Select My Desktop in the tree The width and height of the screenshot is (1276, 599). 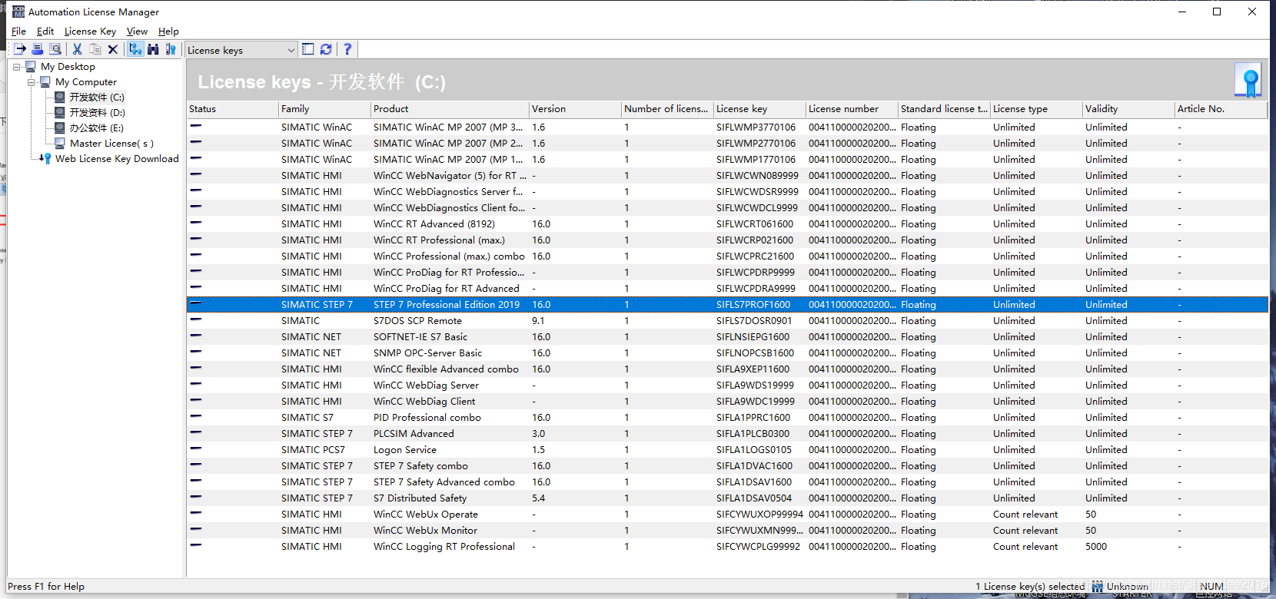(x=68, y=67)
